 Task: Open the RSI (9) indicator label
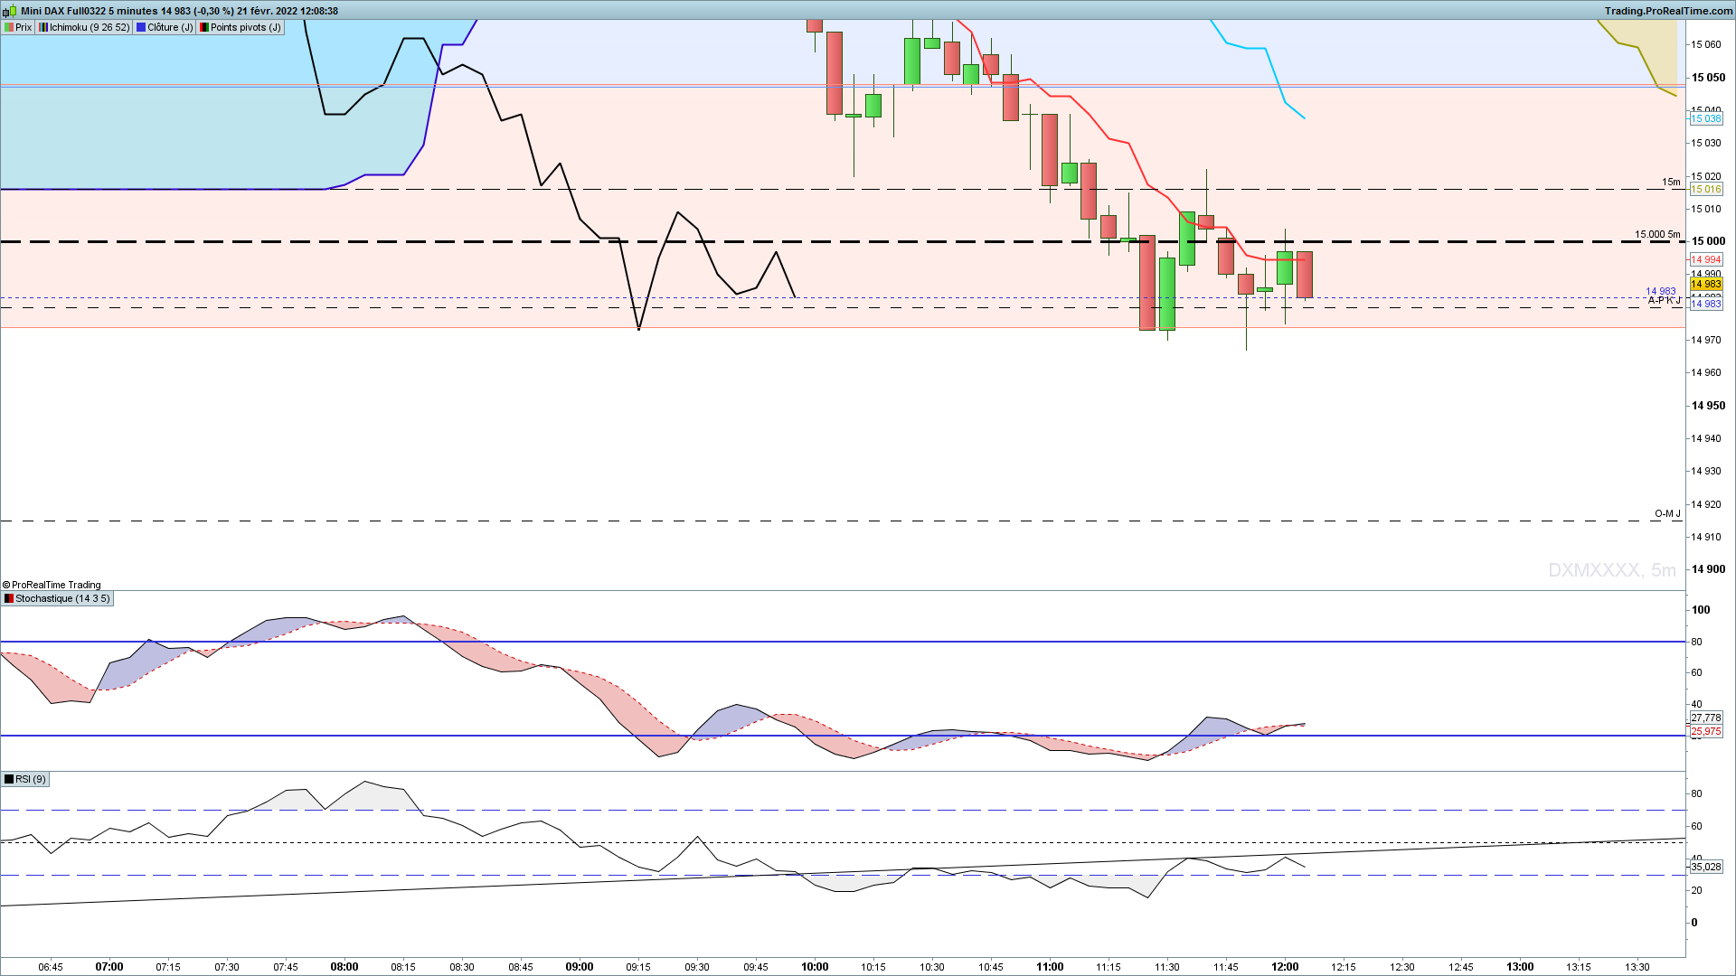[x=25, y=780]
